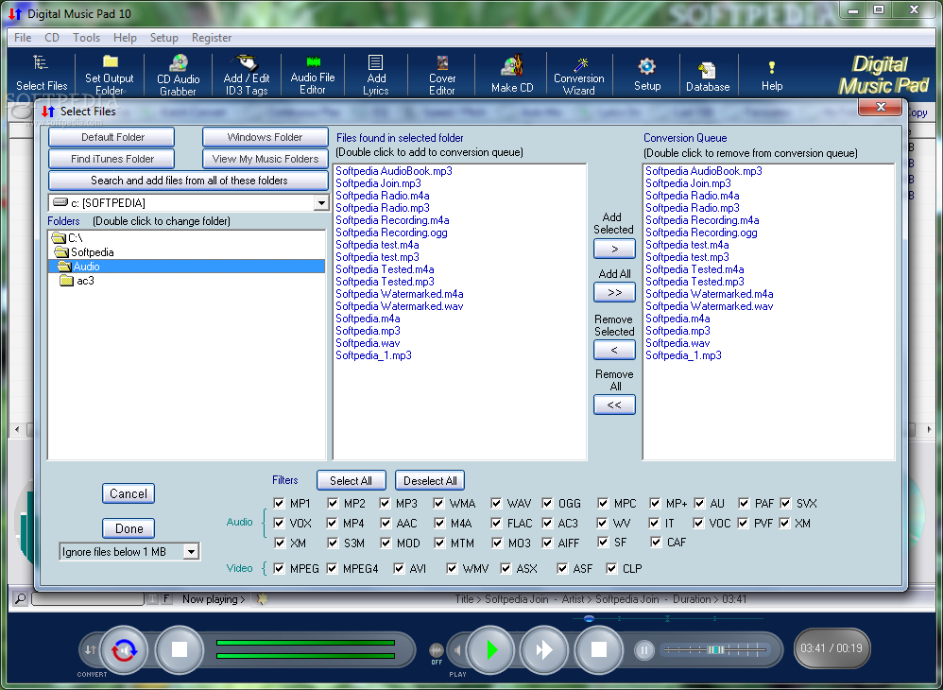Image resolution: width=943 pixels, height=690 pixels.
Task: Open Add Lyrics tool
Action: (x=376, y=76)
